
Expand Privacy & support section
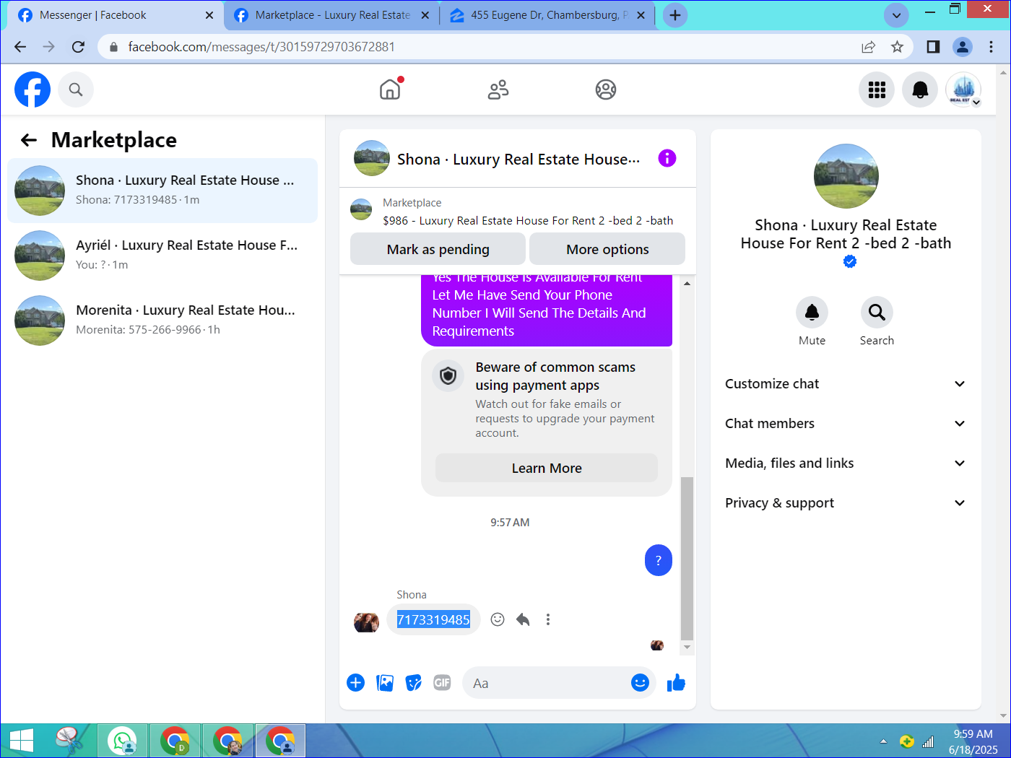[846, 503]
